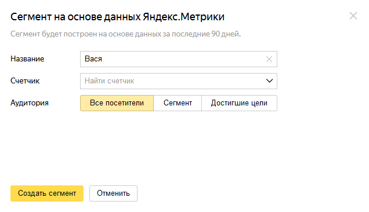This screenshot has height=212, width=369.
Task: Click the placeholder text "Найти счетчик"
Action: pos(110,81)
